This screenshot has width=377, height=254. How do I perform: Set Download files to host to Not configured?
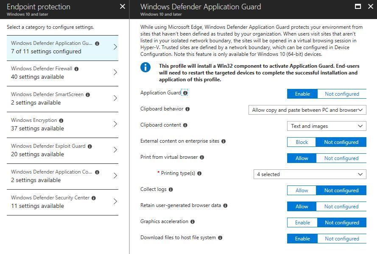[x=342, y=239]
